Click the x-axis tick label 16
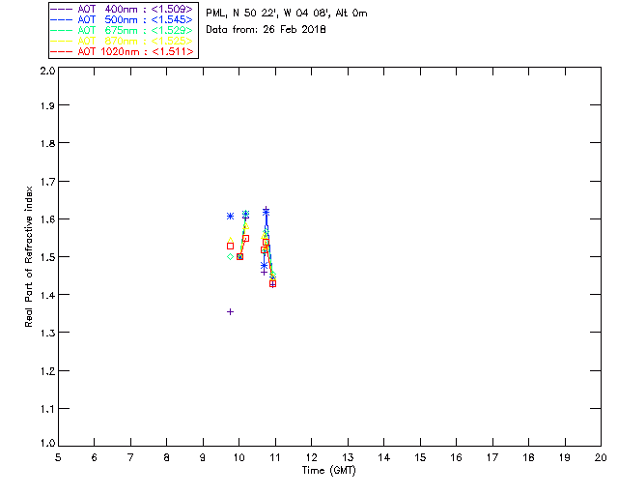The image size is (618, 495). tap(457, 457)
